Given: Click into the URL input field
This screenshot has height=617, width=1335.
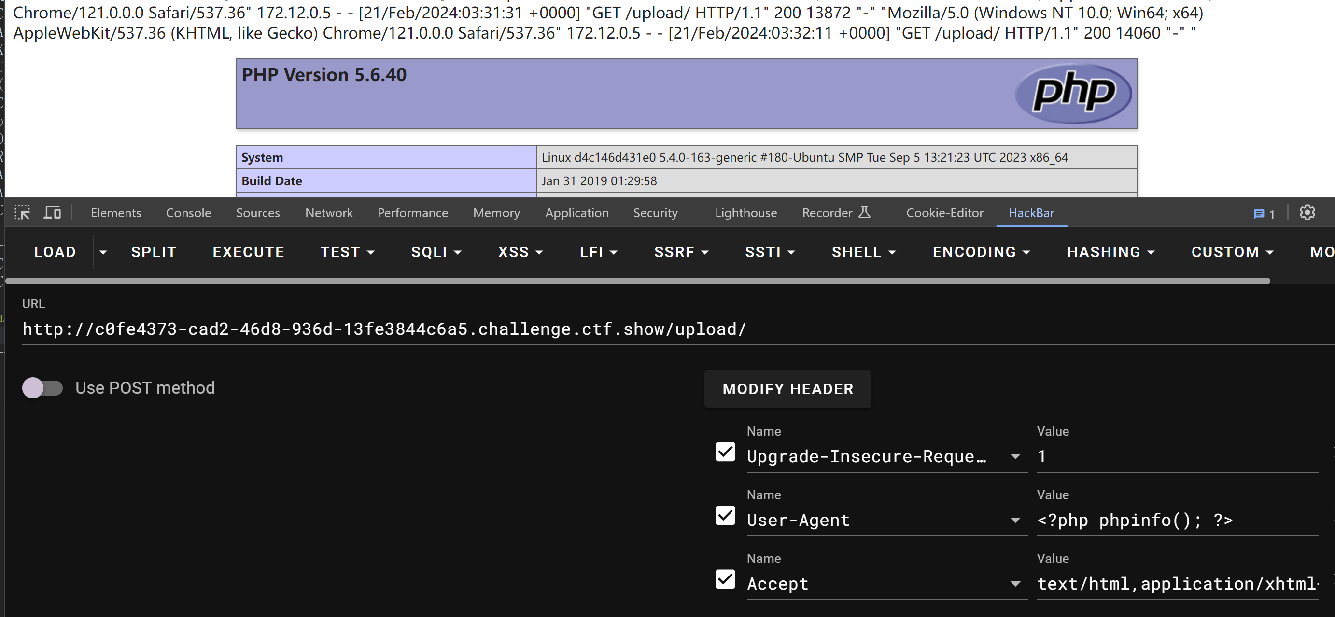Looking at the screenshot, I should pyautogui.click(x=678, y=329).
